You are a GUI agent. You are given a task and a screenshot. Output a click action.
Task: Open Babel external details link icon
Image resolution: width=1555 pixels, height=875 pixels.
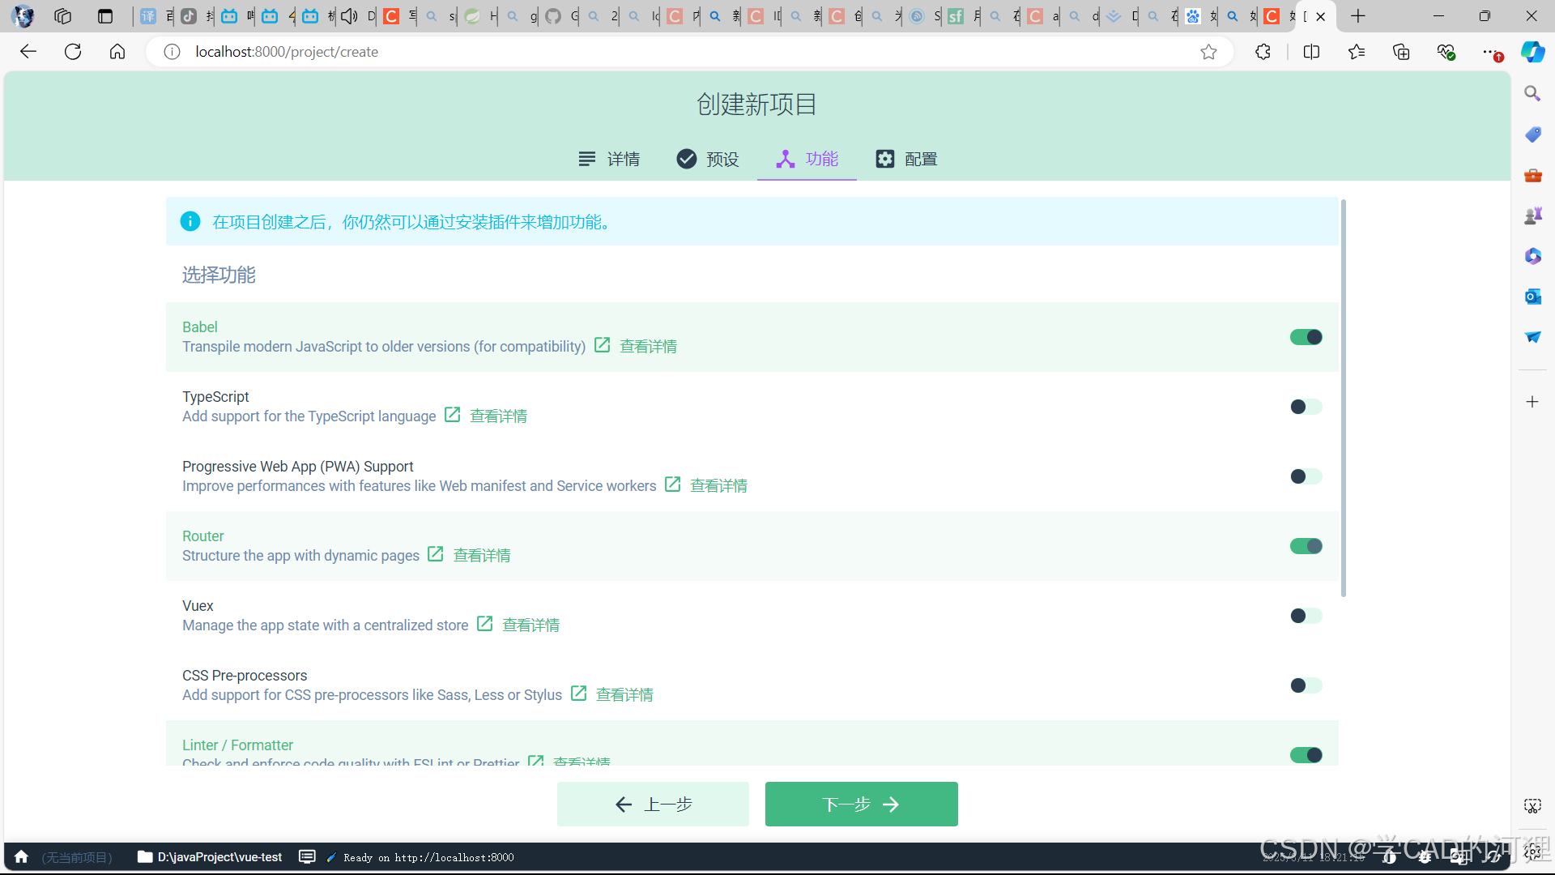click(602, 345)
